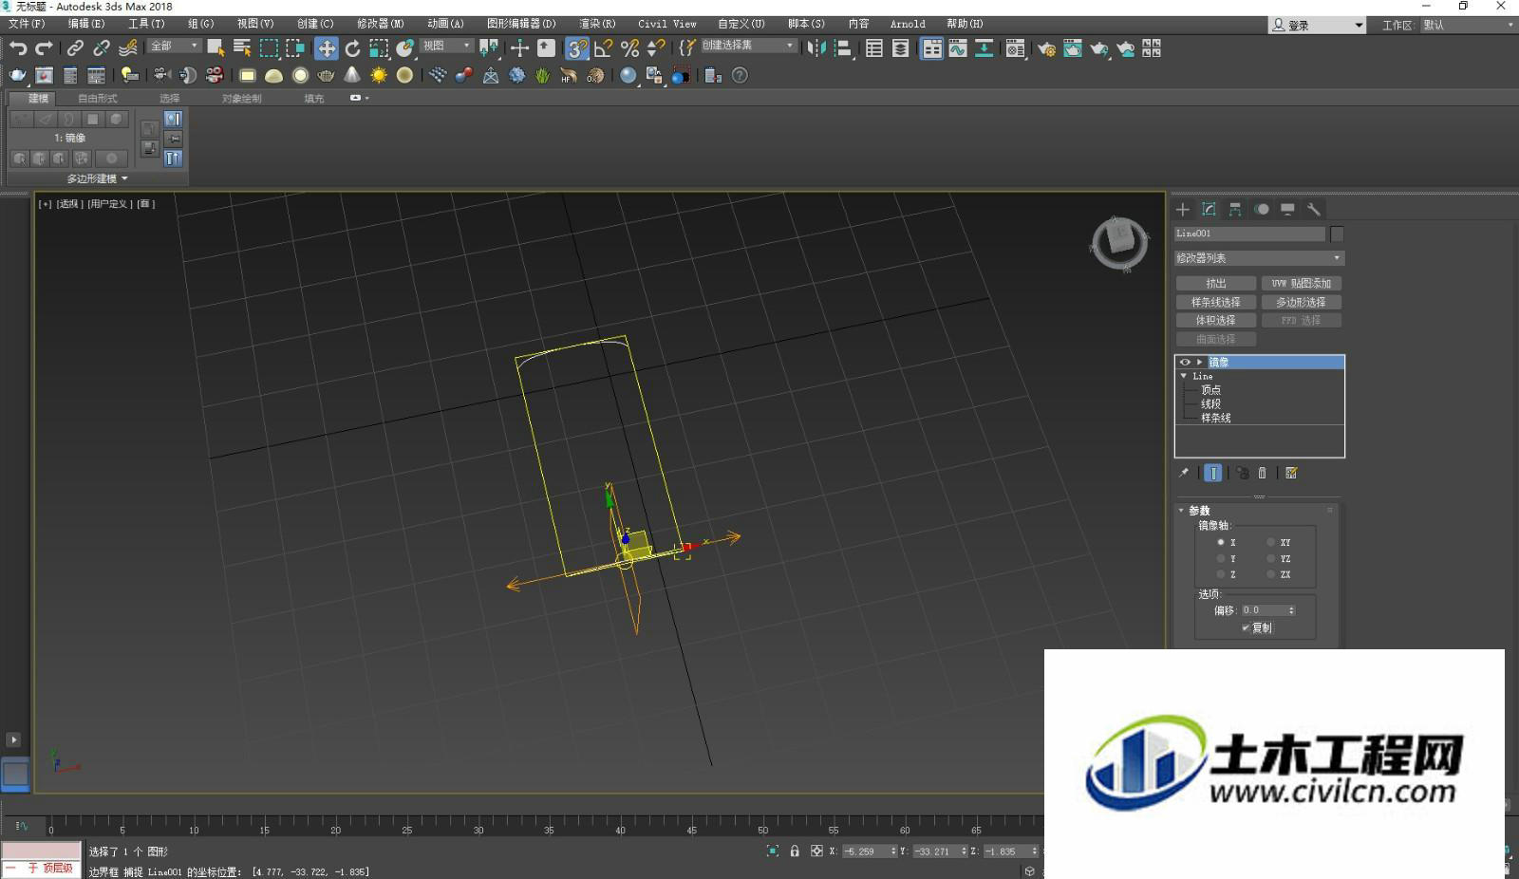Screen dimensions: 1519x879
Task: Select the YZ mirror axis radio
Action: [x=1270, y=558]
